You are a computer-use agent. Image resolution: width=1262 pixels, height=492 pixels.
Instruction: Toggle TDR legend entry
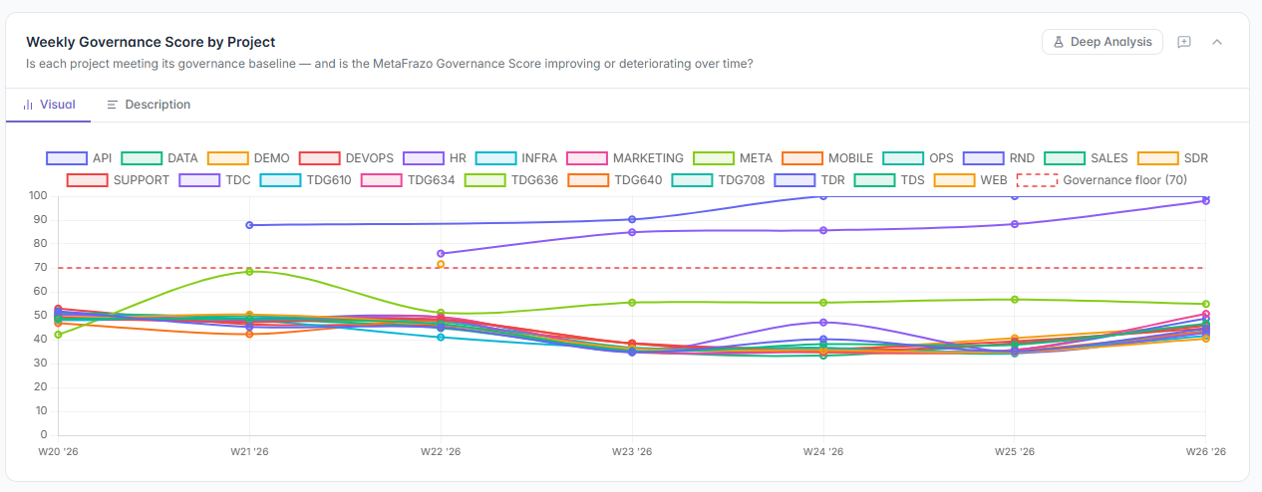tap(810, 180)
